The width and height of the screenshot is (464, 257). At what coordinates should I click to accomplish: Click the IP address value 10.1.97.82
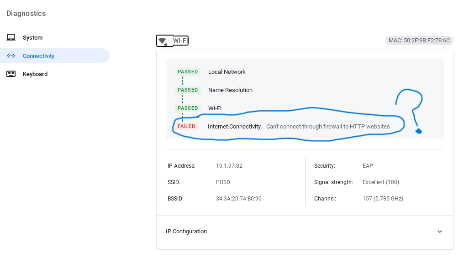point(229,166)
